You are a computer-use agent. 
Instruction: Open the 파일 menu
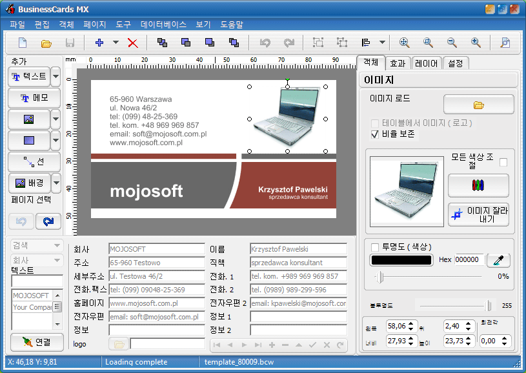(x=17, y=24)
